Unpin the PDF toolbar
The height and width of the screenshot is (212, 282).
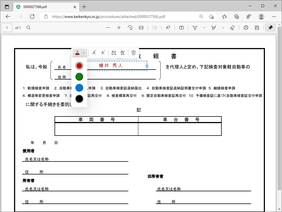[x=270, y=28]
